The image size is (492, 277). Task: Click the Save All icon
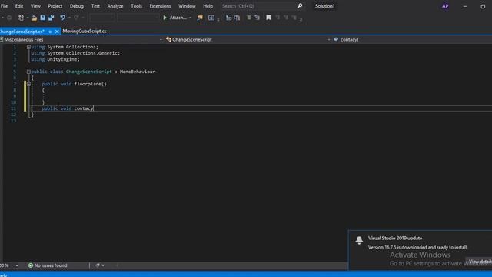coord(52,18)
